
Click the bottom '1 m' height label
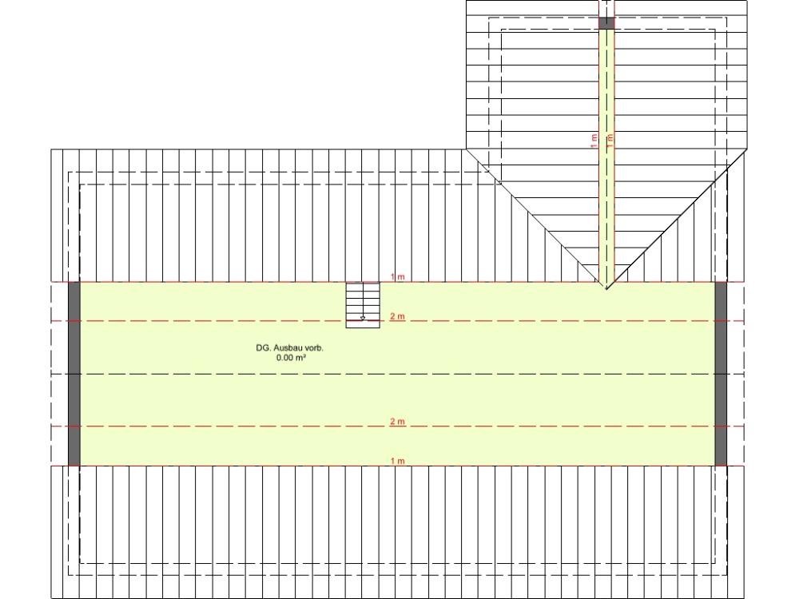click(x=397, y=461)
